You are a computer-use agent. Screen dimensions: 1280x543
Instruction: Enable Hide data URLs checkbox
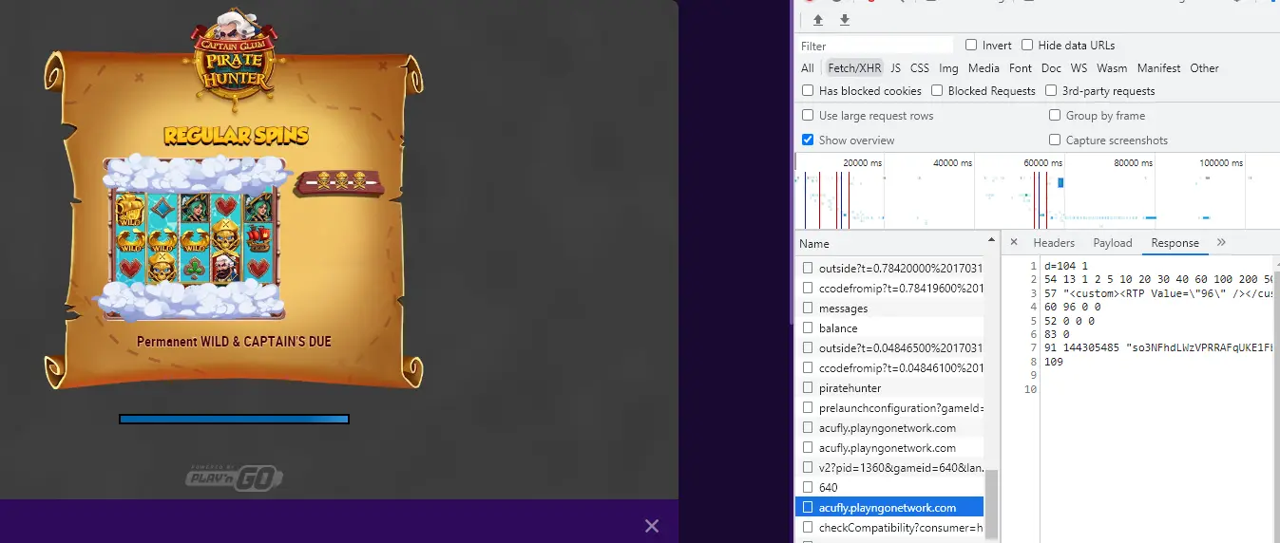point(1027,45)
